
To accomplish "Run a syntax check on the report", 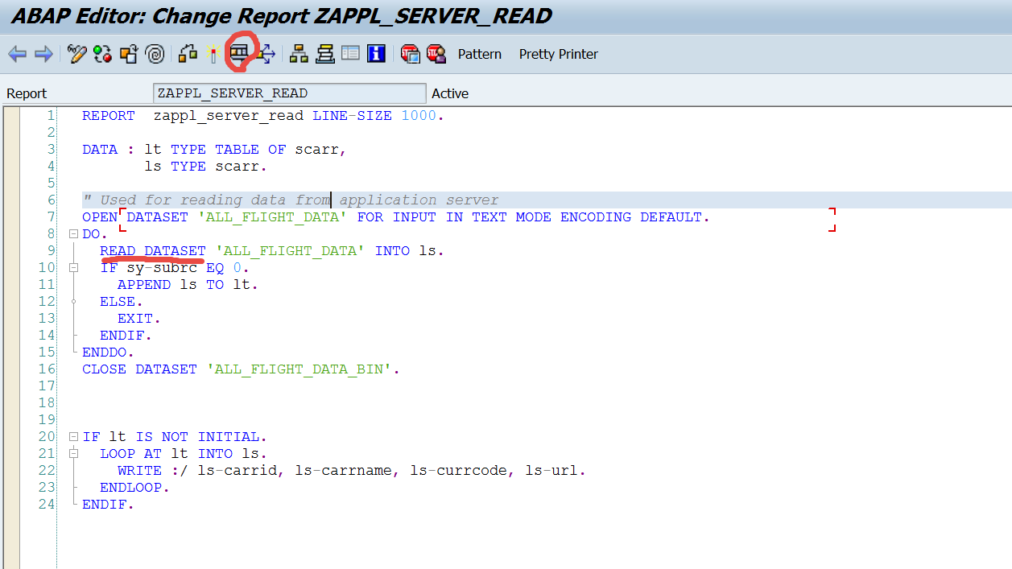I will click(x=102, y=54).
